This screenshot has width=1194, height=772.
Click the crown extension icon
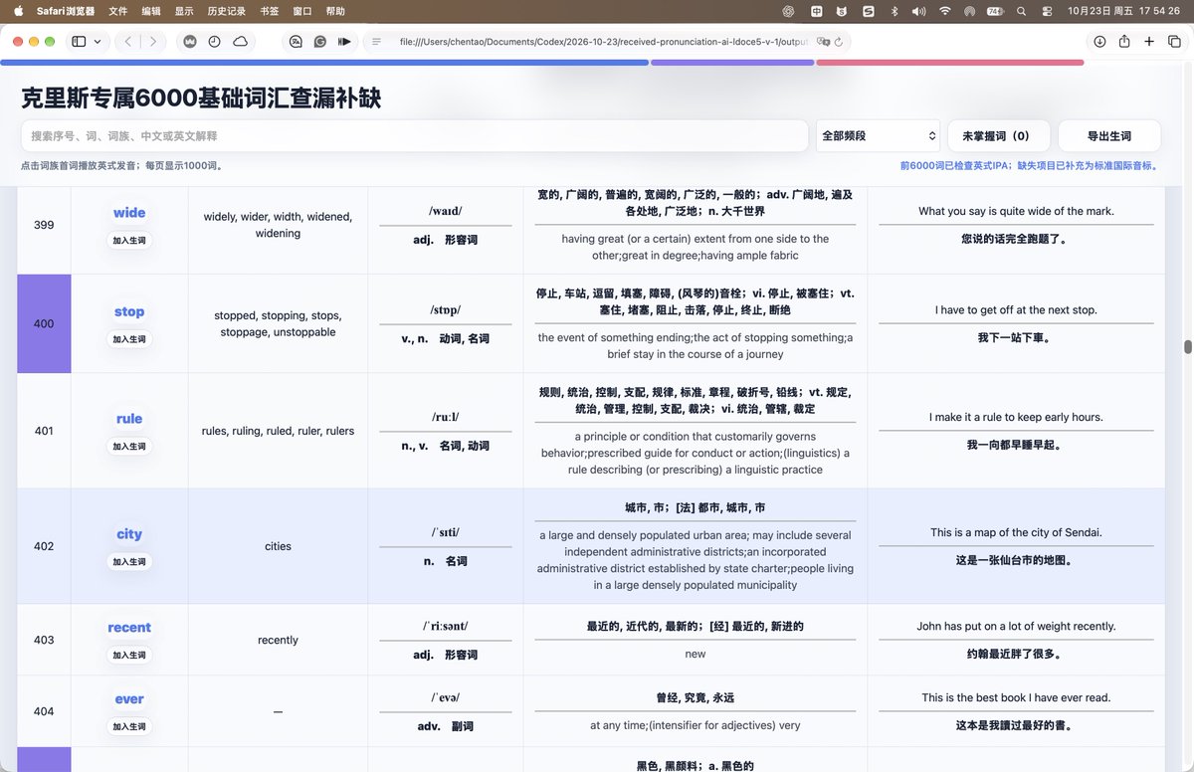point(189,42)
